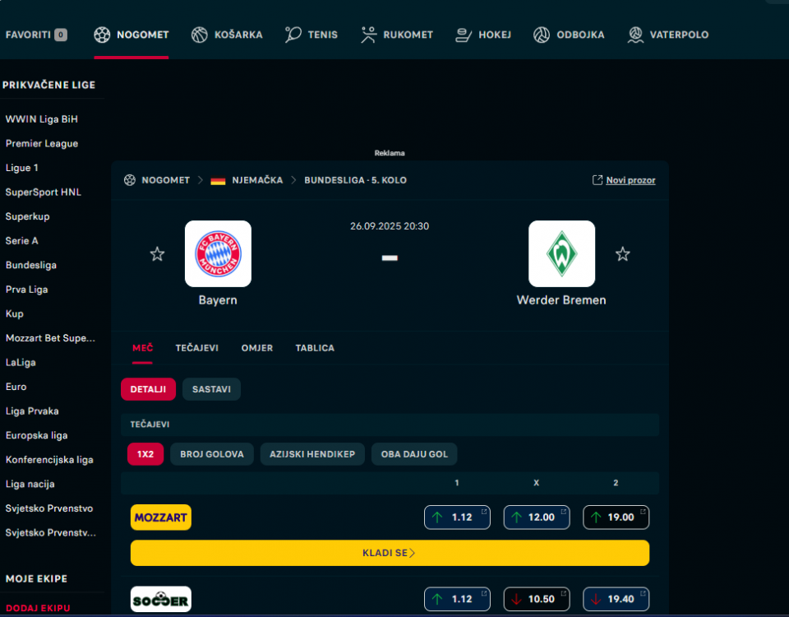Image resolution: width=789 pixels, height=617 pixels.
Task: Click external link icon on Mozzart 12.00 odds
Action: [564, 512]
